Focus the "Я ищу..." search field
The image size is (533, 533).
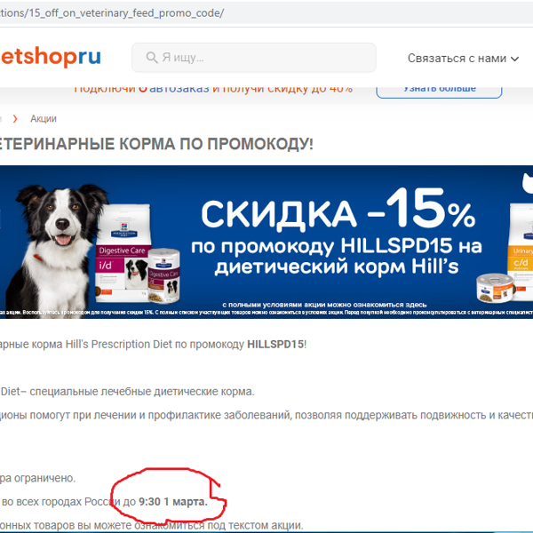click(254, 58)
